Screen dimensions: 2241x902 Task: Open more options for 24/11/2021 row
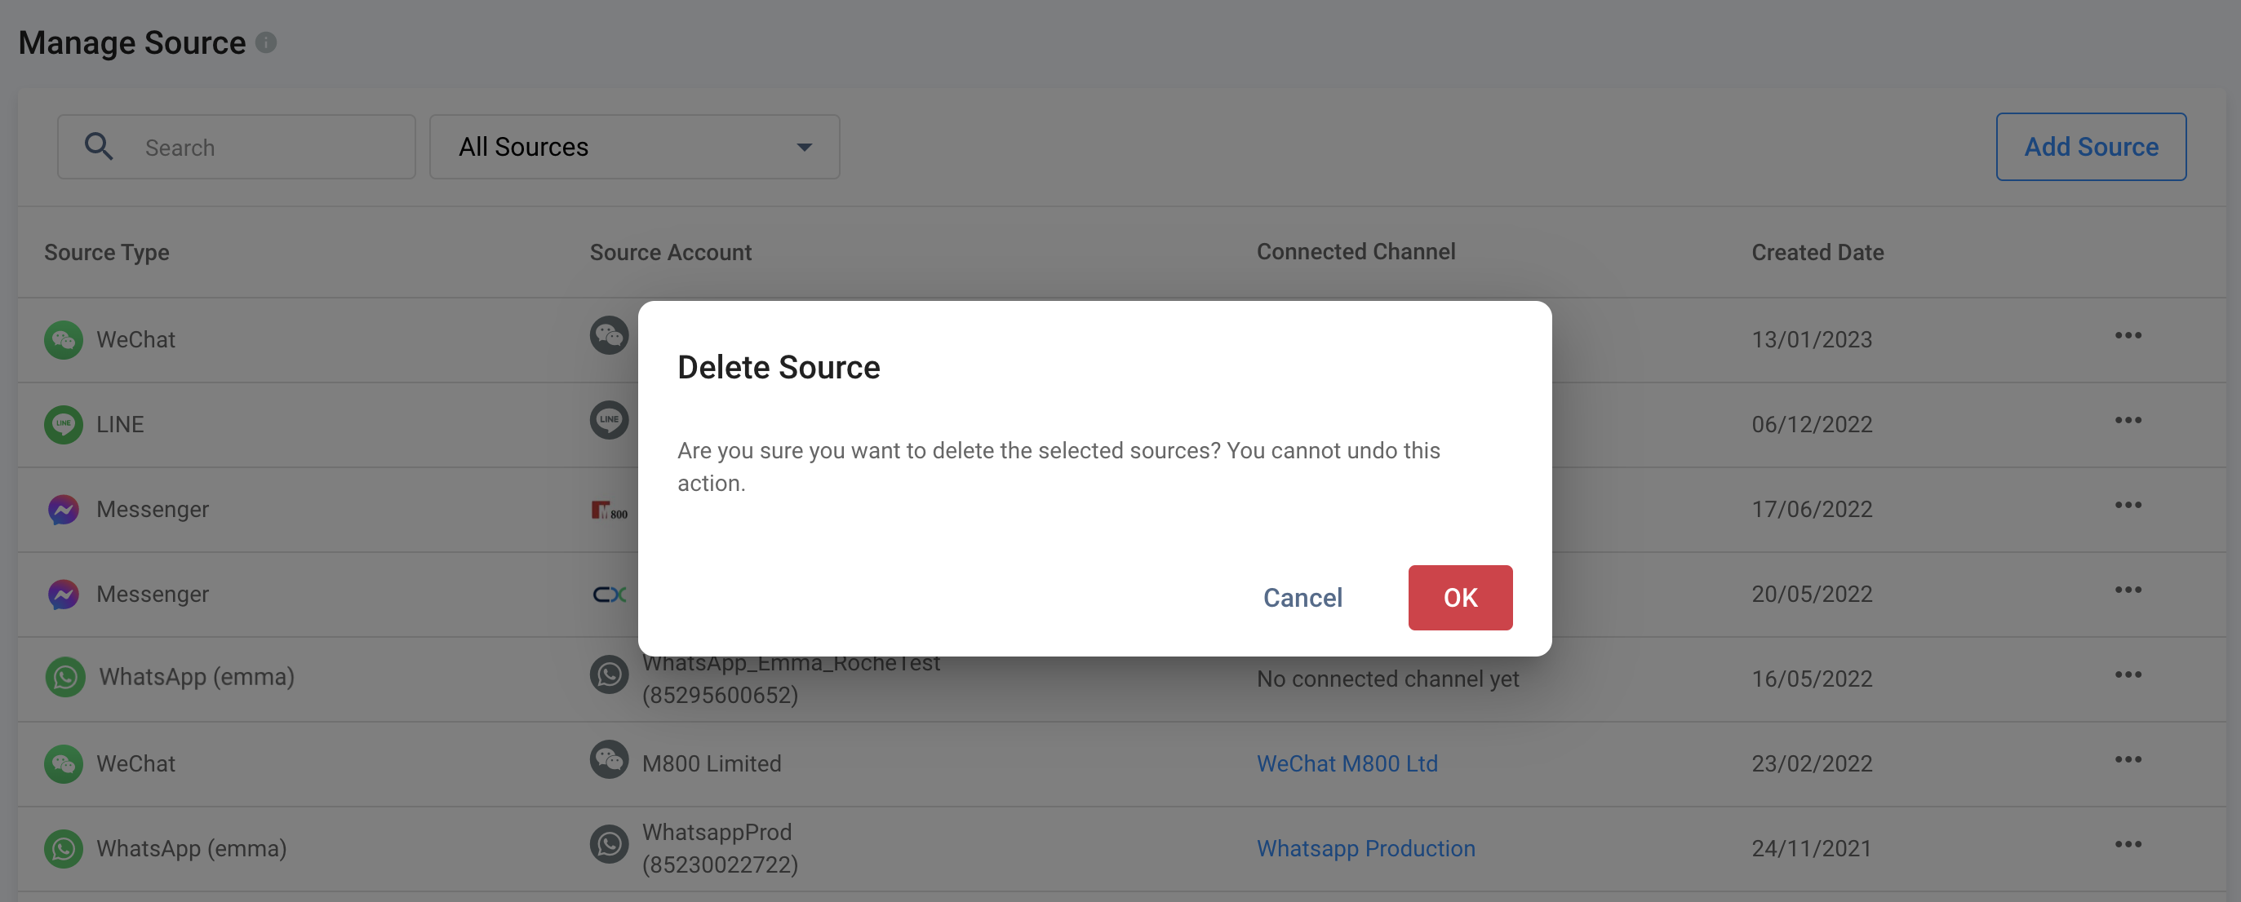[2127, 844]
